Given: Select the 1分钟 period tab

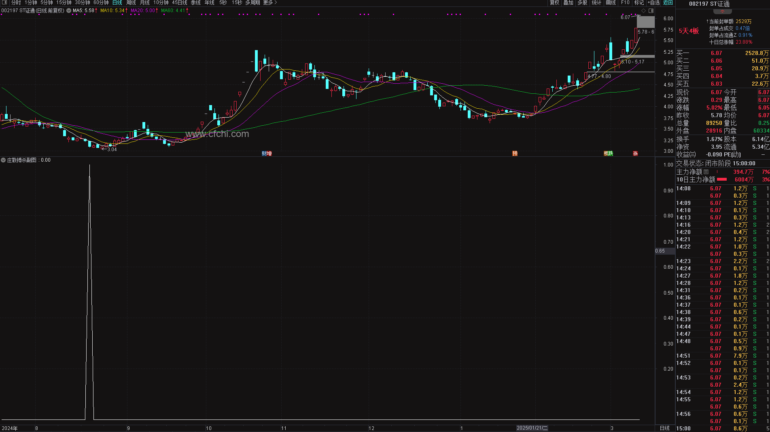Looking at the screenshot, I should [31, 2].
